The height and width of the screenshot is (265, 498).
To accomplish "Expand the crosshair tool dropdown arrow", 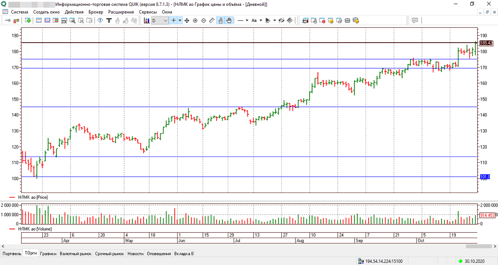I will [180, 20].
